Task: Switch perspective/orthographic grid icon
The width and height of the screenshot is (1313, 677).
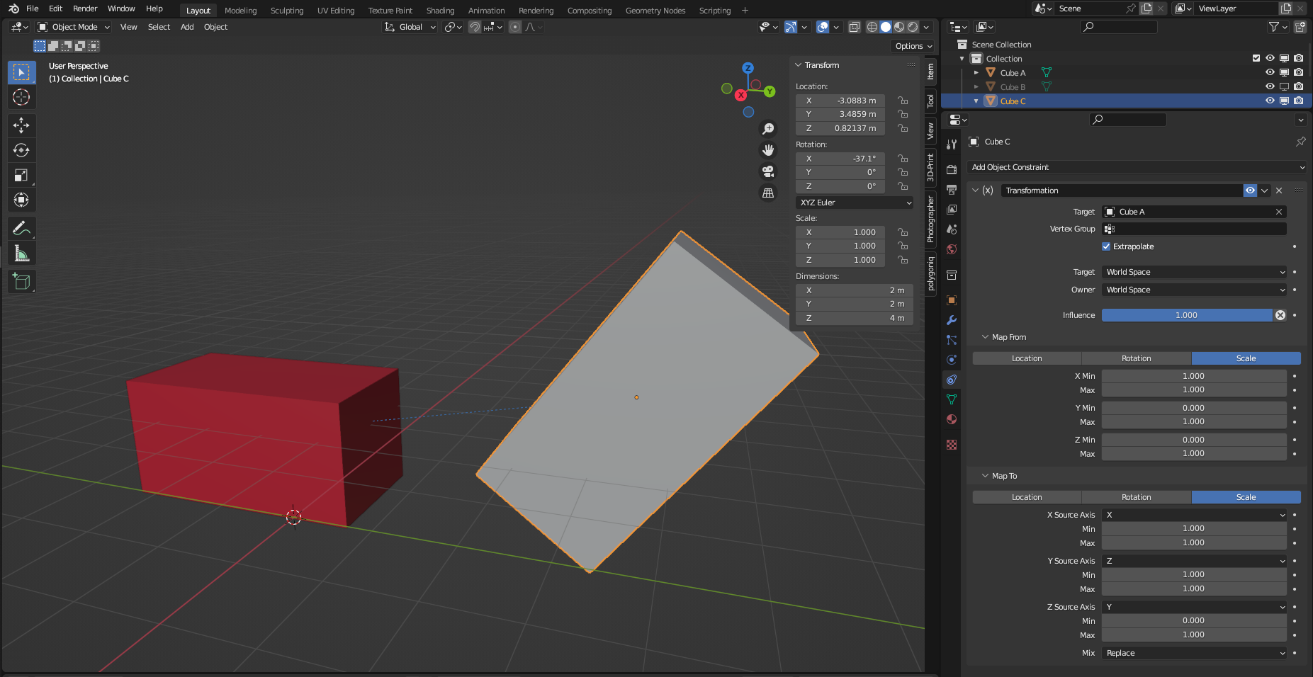Action: click(x=768, y=193)
